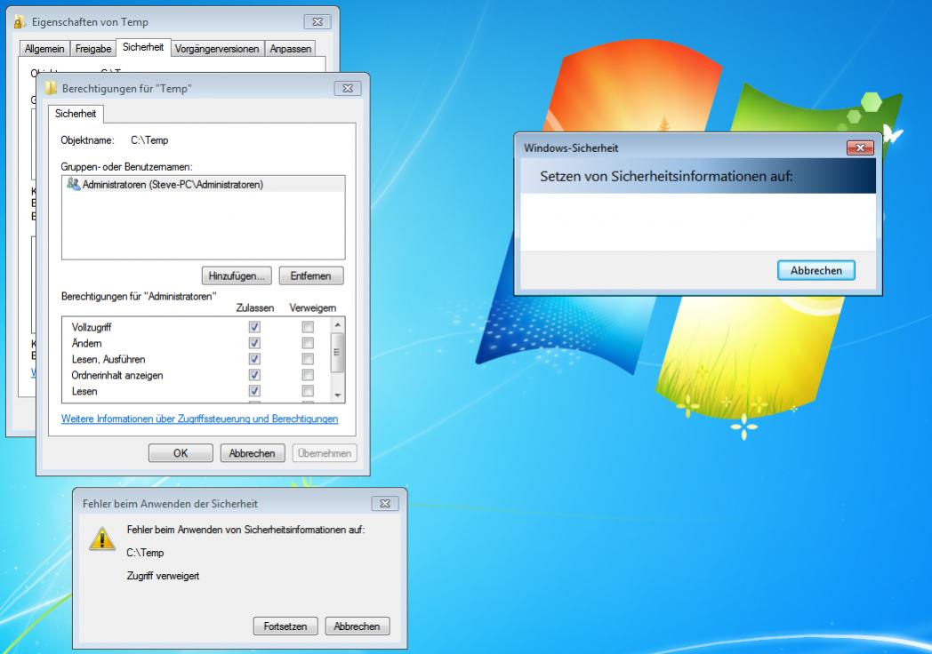Toggle Lesen, Ausführen Verweigern checkbox
The height and width of the screenshot is (654, 932).
(x=308, y=359)
